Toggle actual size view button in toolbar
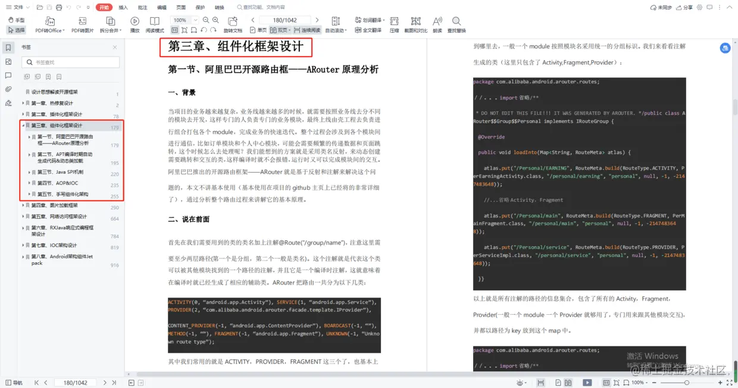 [x=174, y=30]
